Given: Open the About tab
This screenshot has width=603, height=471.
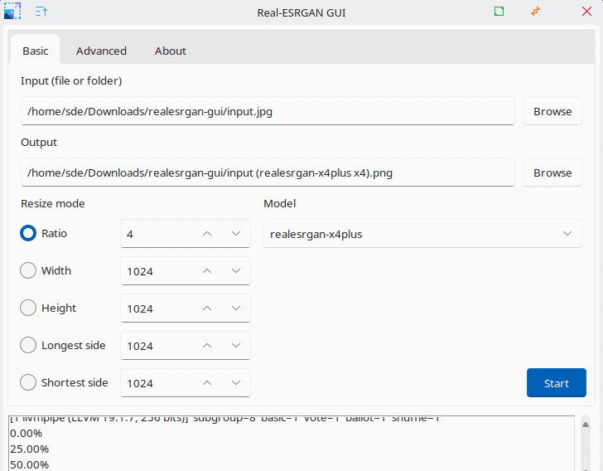Looking at the screenshot, I should click(171, 51).
